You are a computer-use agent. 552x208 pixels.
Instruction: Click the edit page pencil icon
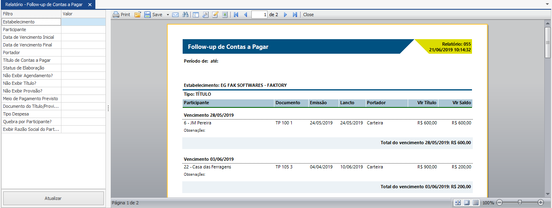(x=215, y=15)
